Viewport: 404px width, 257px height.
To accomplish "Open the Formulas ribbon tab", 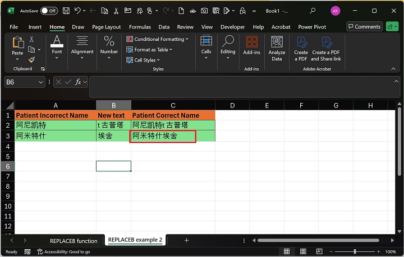I will [x=140, y=27].
